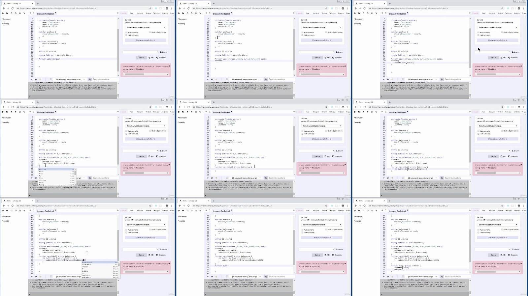Click Details button in top-left window
This screenshot has height=296, width=528.
[x=141, y=58]
